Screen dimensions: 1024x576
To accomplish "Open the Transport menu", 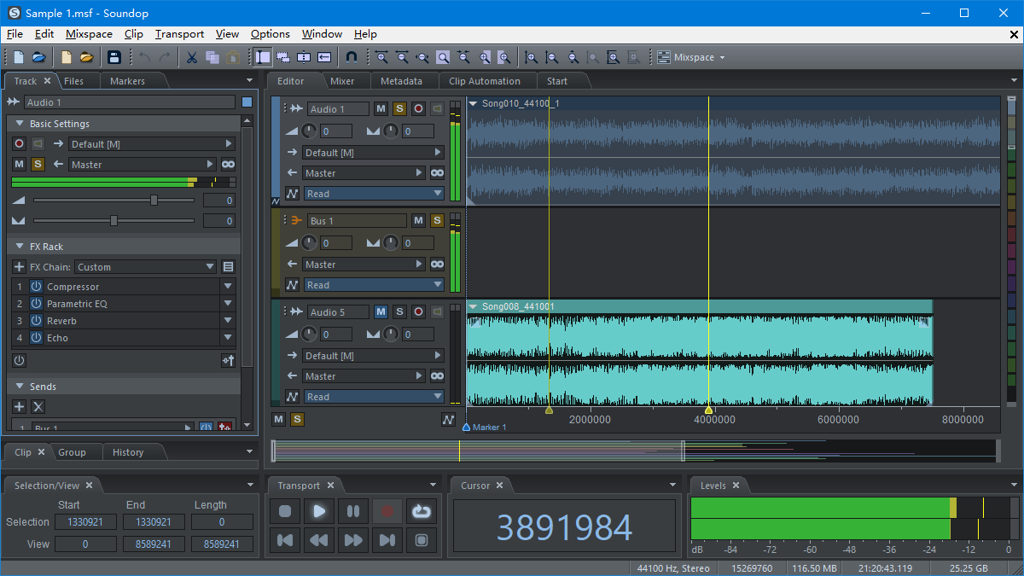I will [x=178, y=34].
